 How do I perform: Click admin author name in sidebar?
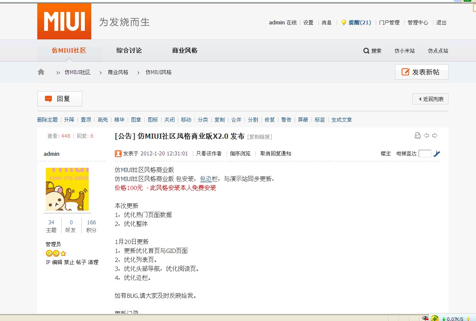(51, 154)
